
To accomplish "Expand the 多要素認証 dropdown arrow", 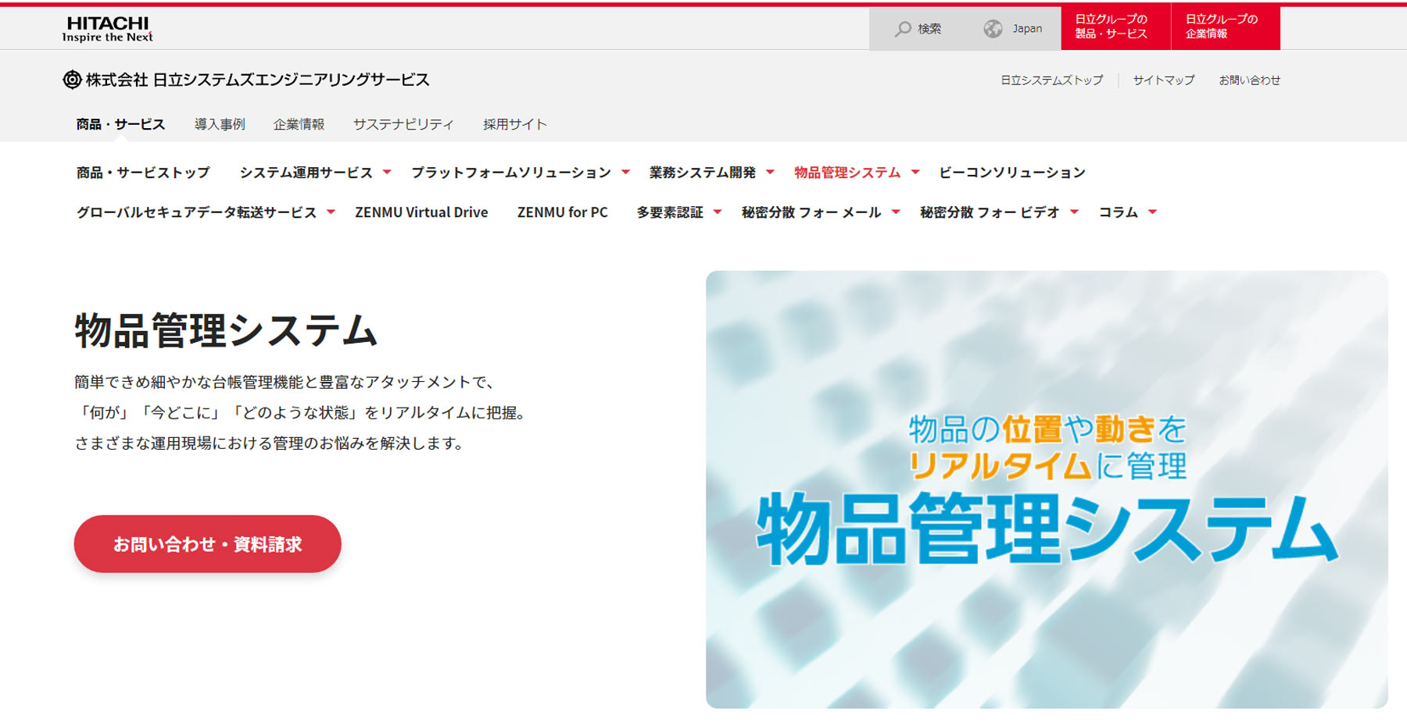I will [718, 212].
